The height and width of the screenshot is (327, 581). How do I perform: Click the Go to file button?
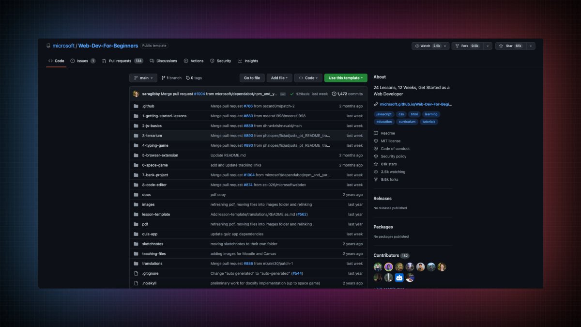point(252,78)
